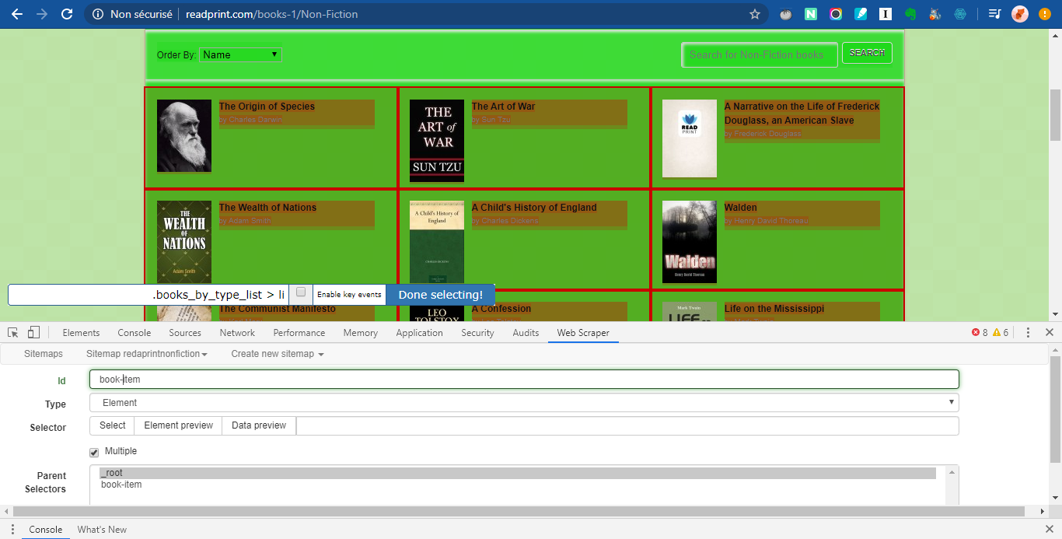Open The Wealth of Nations link
The height and width of the screenshot is (539, 1062).
tap(267, 208)
